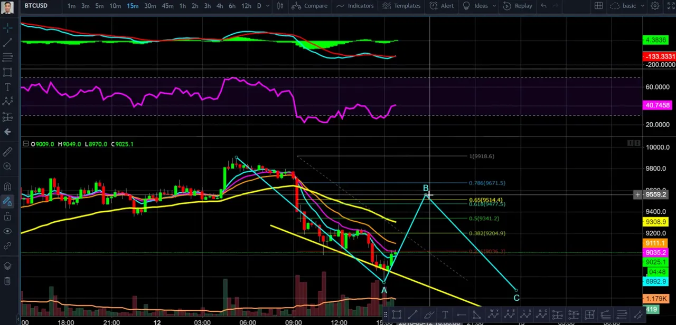Select the measure ruler tool

7,152
